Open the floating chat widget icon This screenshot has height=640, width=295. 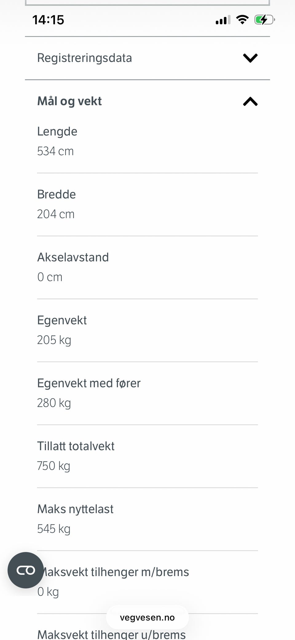pos(26,570)
